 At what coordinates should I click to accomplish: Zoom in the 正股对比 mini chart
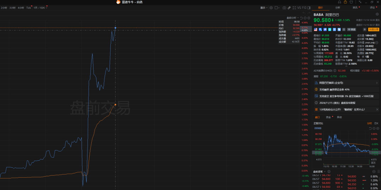(x=378, y=129)
